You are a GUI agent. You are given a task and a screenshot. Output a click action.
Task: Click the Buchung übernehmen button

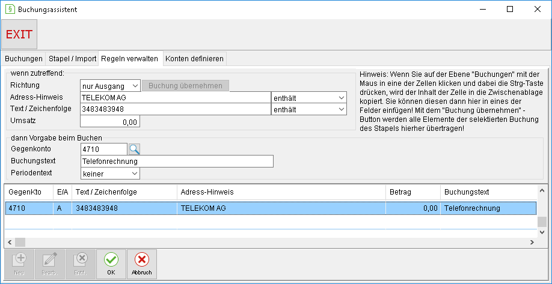pyautogui.click(x=186, y=86)
